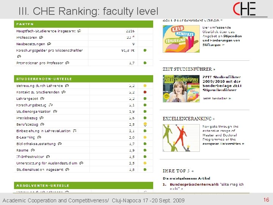Viewport: 273px width, 205px height.
Task: Open the ZEIT STUDIENFÜHRER heading link
Action: point(189,69)
